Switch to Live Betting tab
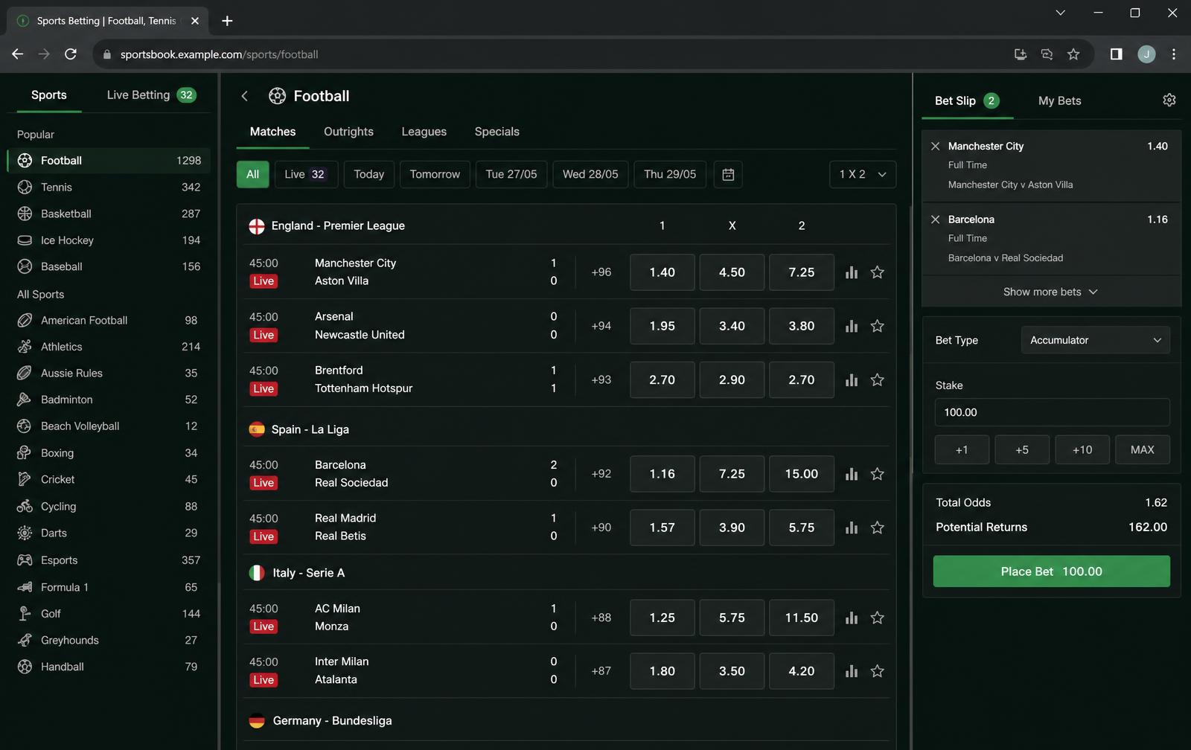The height and width of the screenshot is (750, 1191). coord(151,95)
